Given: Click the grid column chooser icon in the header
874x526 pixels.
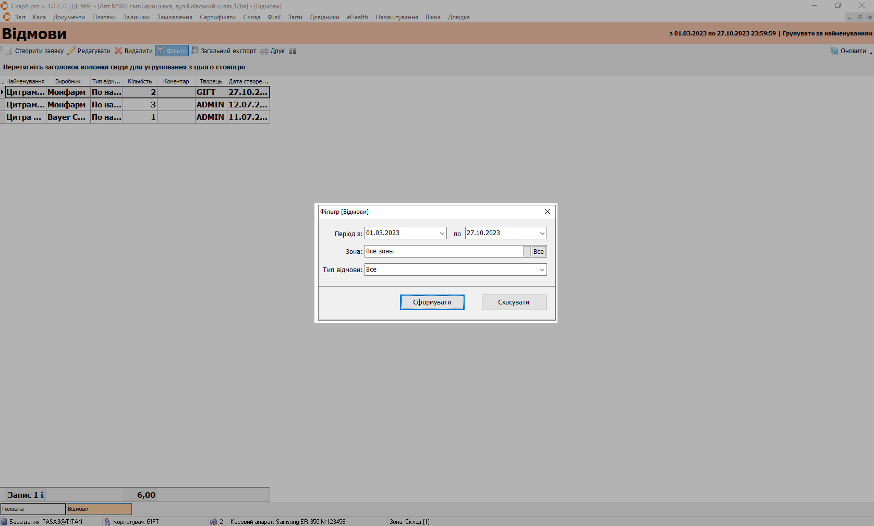Looking at the screenshot, I should click(x=3, y=81).
